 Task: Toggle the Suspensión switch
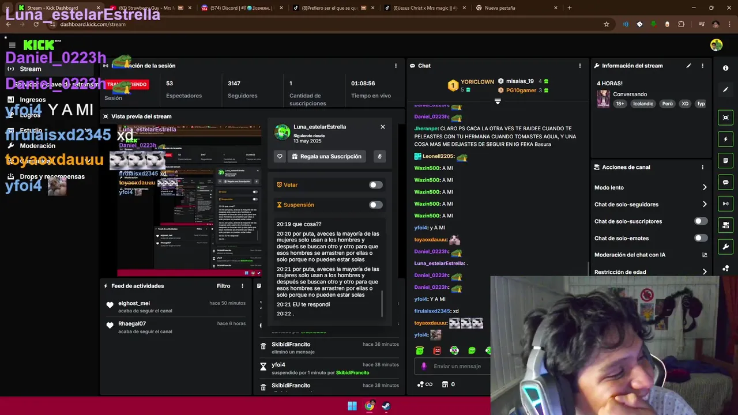pos(375,205)
